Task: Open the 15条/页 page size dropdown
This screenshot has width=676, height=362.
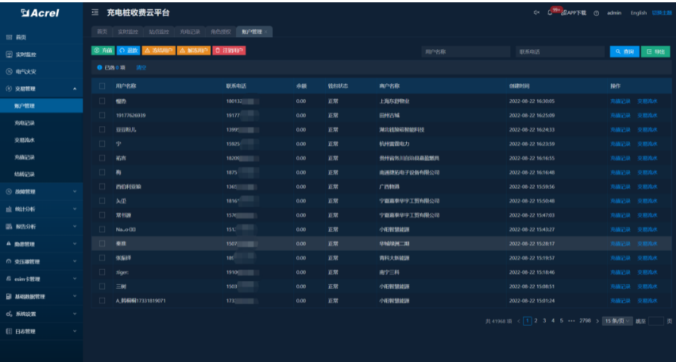Action: (617, 321)
